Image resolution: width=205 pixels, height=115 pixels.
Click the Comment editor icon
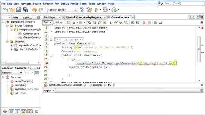(155, 23)
